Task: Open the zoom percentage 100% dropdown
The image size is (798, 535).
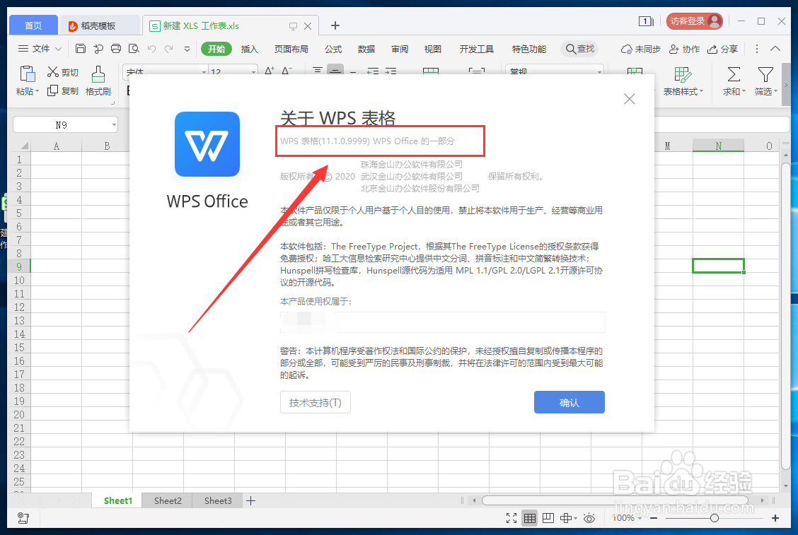Action: (x=640, y=518)
